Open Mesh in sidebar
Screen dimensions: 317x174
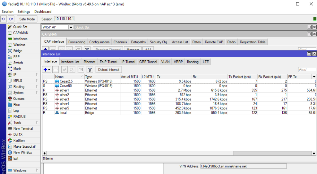tap(17, 69)
